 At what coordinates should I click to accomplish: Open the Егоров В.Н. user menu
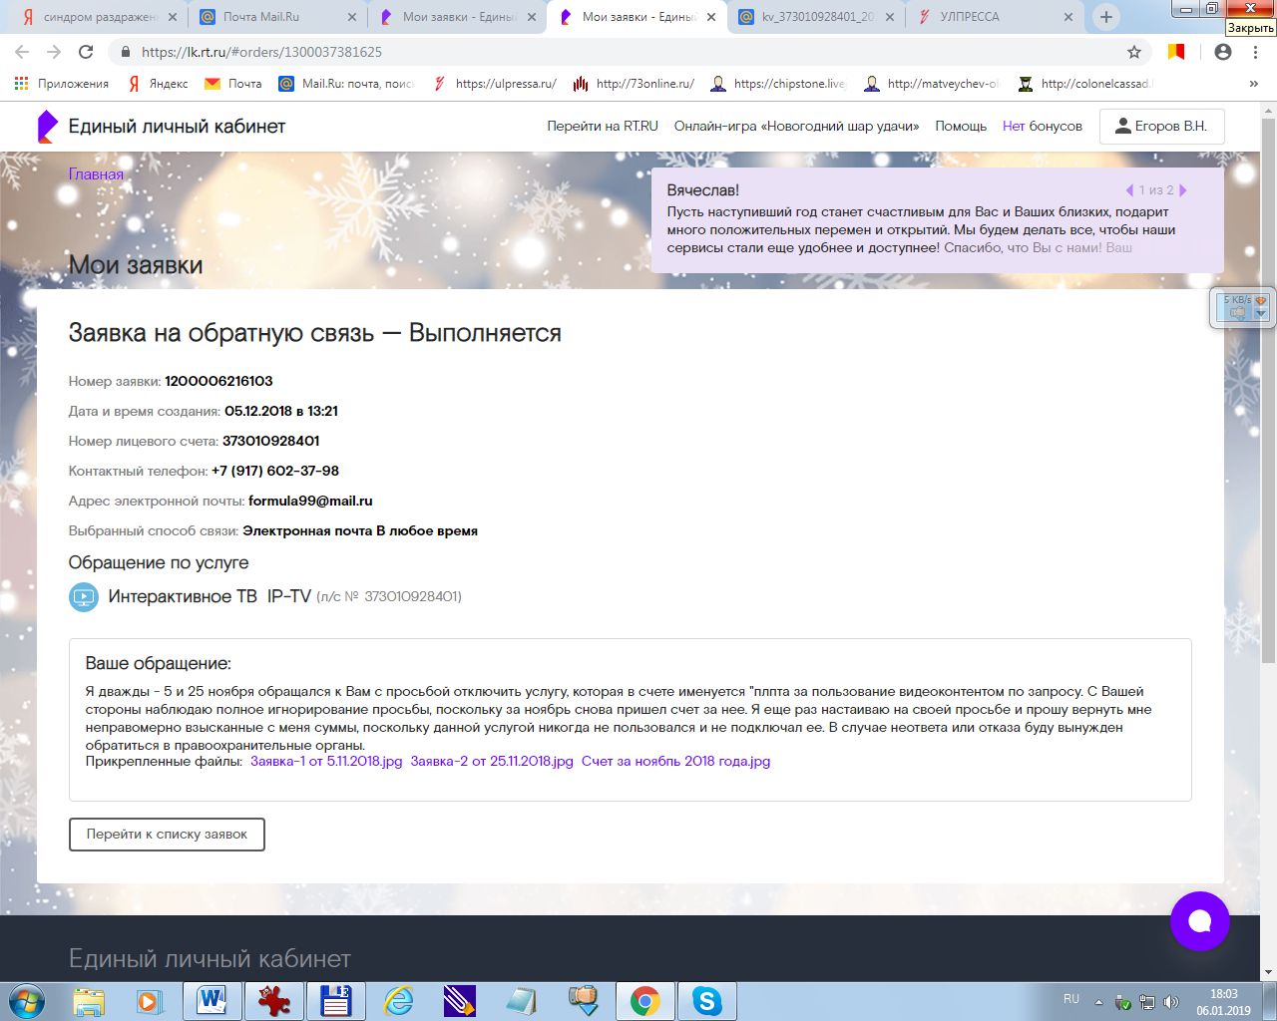tap(1161, 127)
